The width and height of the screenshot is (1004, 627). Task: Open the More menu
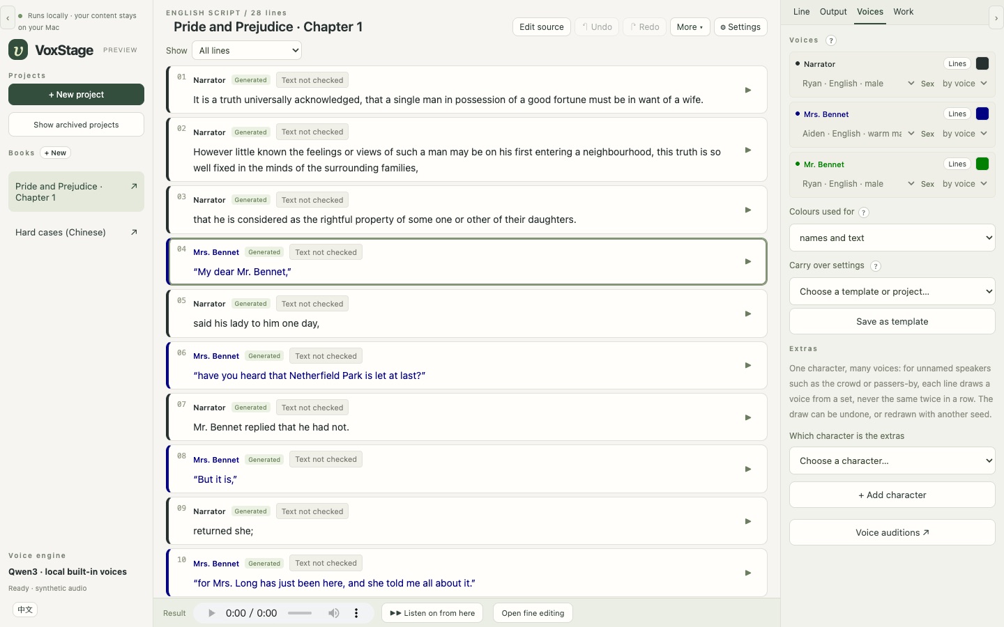pyautogui.click(x=690, y=27)
